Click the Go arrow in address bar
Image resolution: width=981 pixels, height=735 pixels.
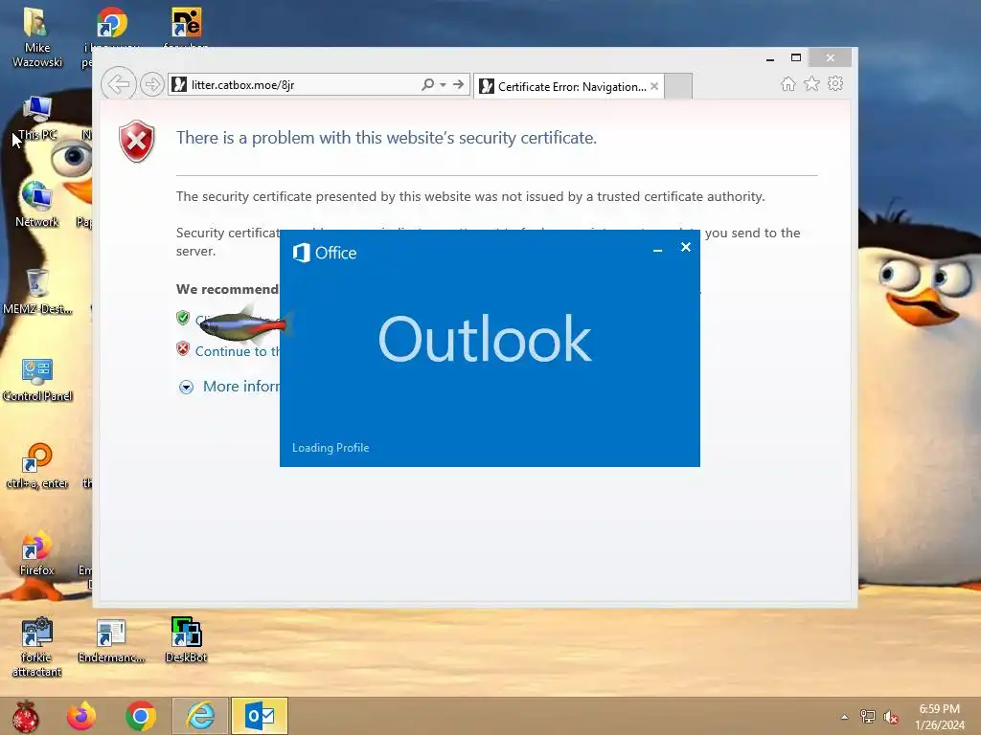point(459,84)
